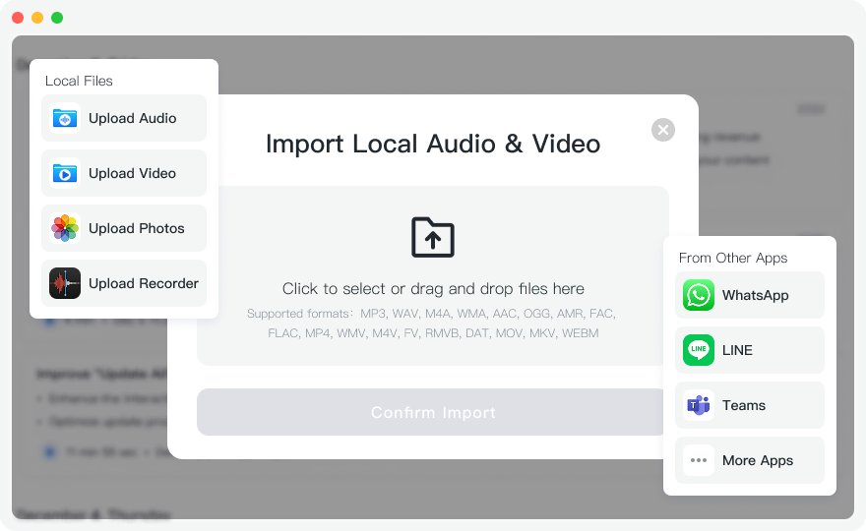866x531 pixels.
Task: Choose the WhatsApp text label
Action: click(x=755, y=295)
